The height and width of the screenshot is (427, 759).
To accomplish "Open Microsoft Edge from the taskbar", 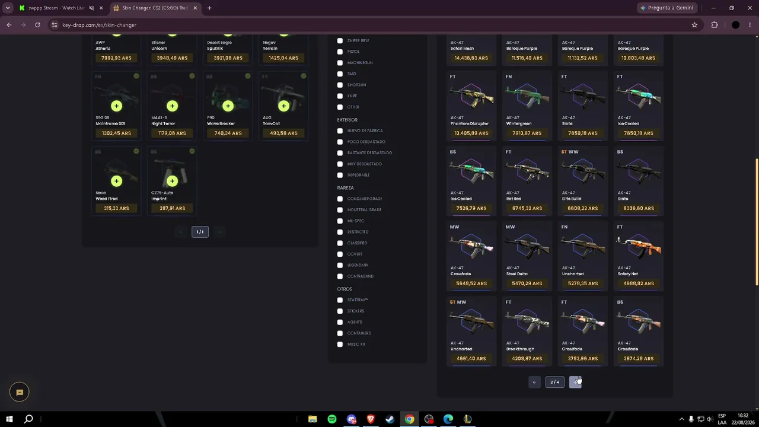I will pyautogui.click(x=448, y=419).
